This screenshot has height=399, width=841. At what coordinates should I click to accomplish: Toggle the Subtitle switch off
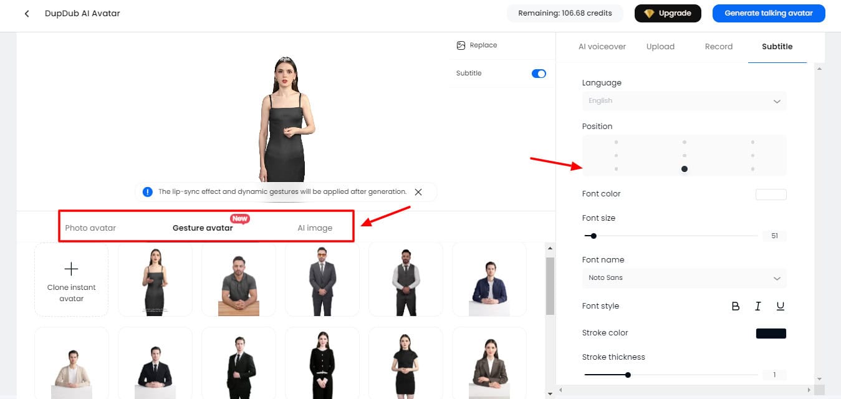(x=539, y=74)
